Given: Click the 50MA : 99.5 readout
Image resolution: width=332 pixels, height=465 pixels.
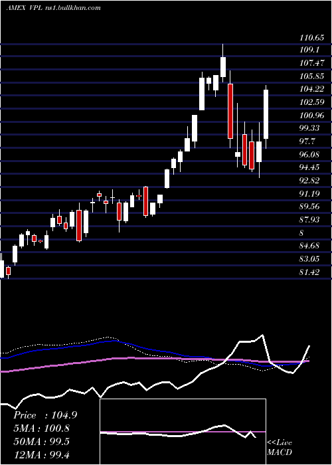Looking at the screenshot, I should (x=42, y=442).
